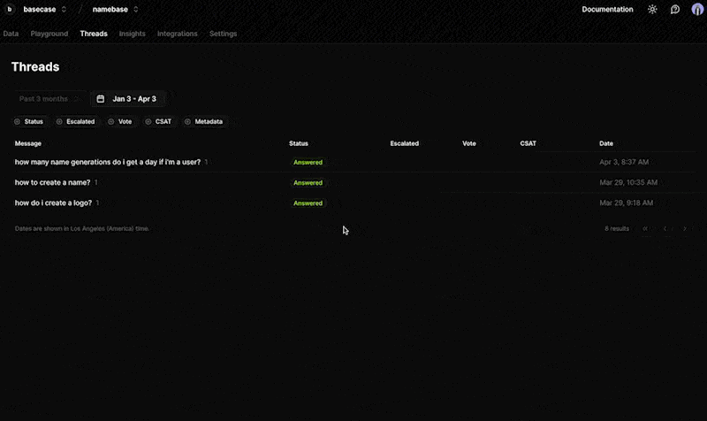
Task: Click the CSAT column header
Action: 528,143
